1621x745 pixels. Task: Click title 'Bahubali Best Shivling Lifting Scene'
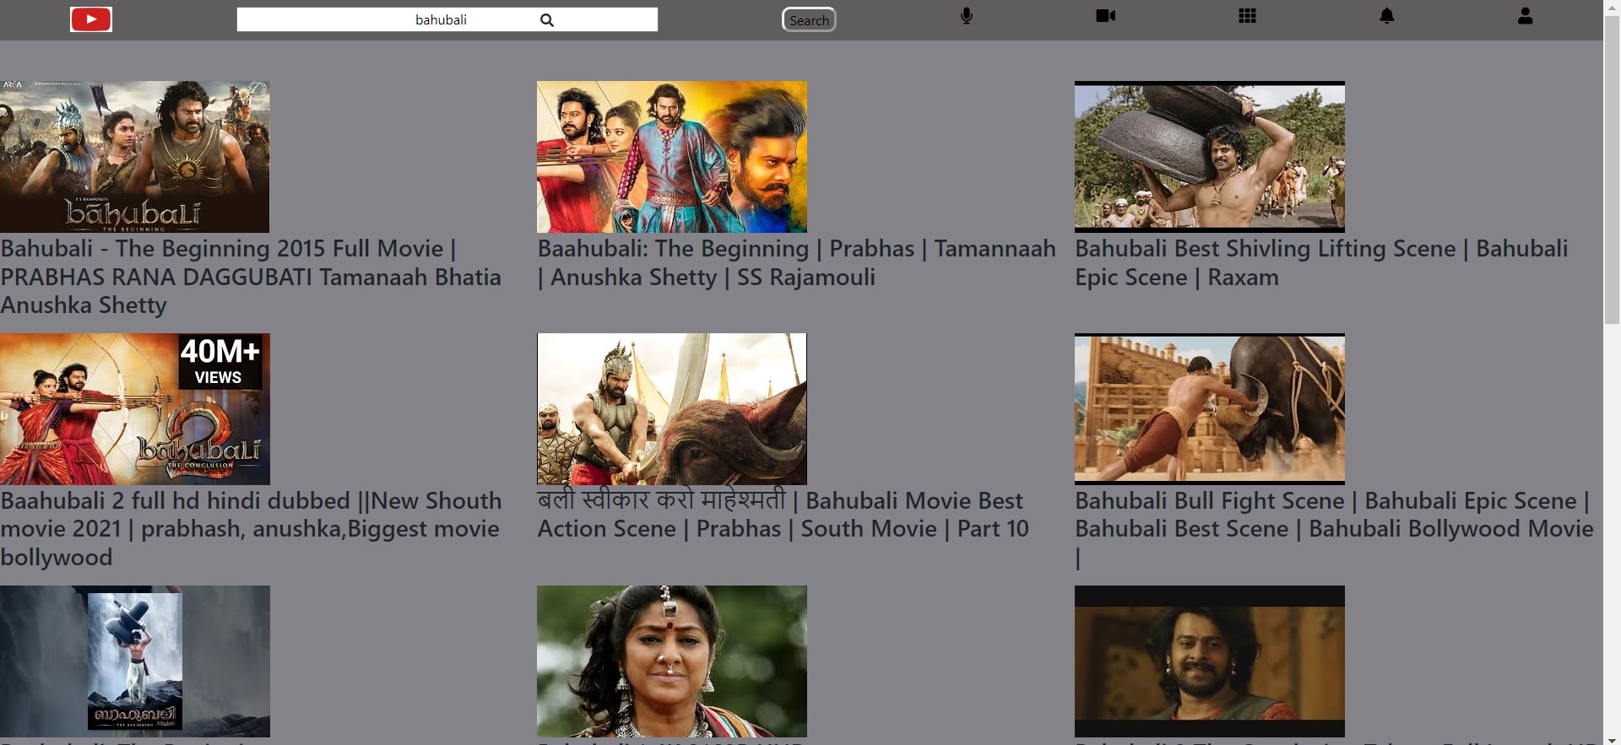pos(1321,262)
